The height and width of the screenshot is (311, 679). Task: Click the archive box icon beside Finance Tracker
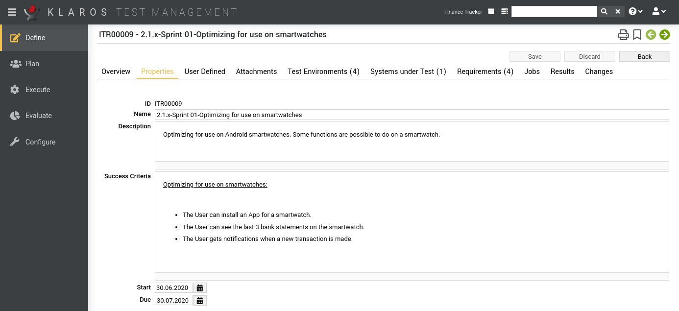(x=491, y=12)
